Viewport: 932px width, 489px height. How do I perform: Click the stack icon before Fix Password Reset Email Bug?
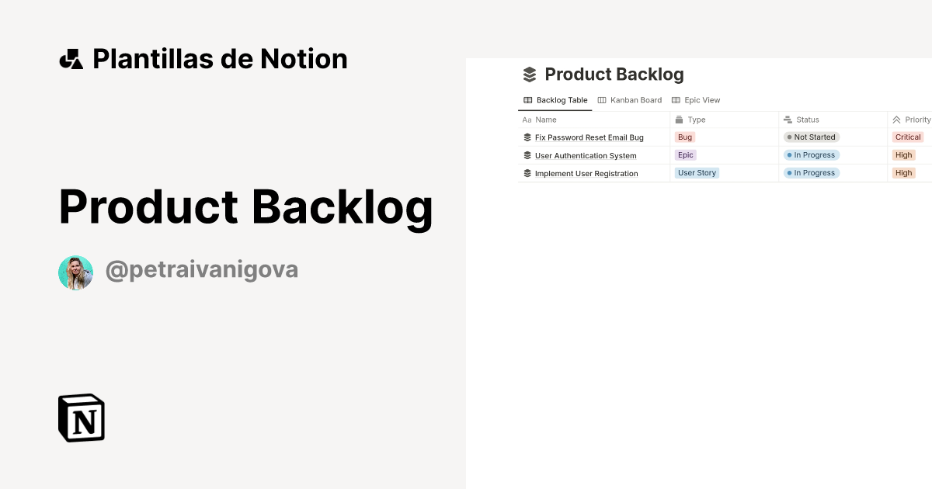[526, 137]
